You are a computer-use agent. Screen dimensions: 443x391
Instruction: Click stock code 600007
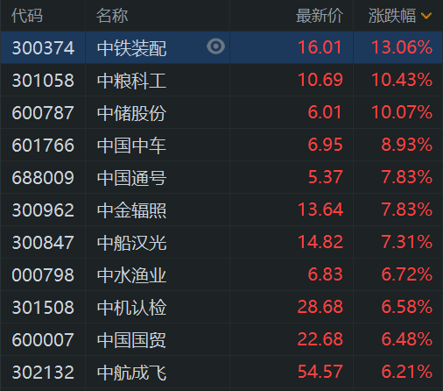click(43, 340)
